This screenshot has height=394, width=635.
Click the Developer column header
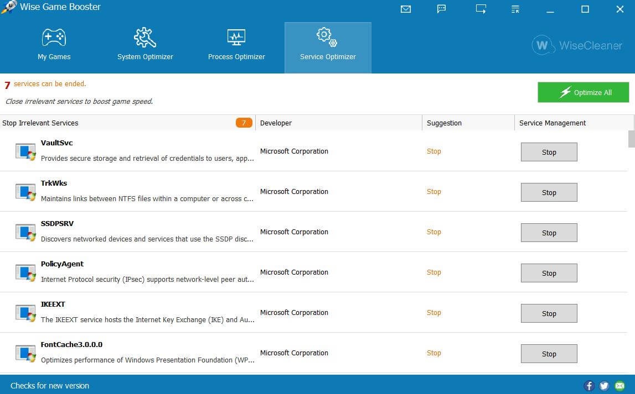[339, 123]
